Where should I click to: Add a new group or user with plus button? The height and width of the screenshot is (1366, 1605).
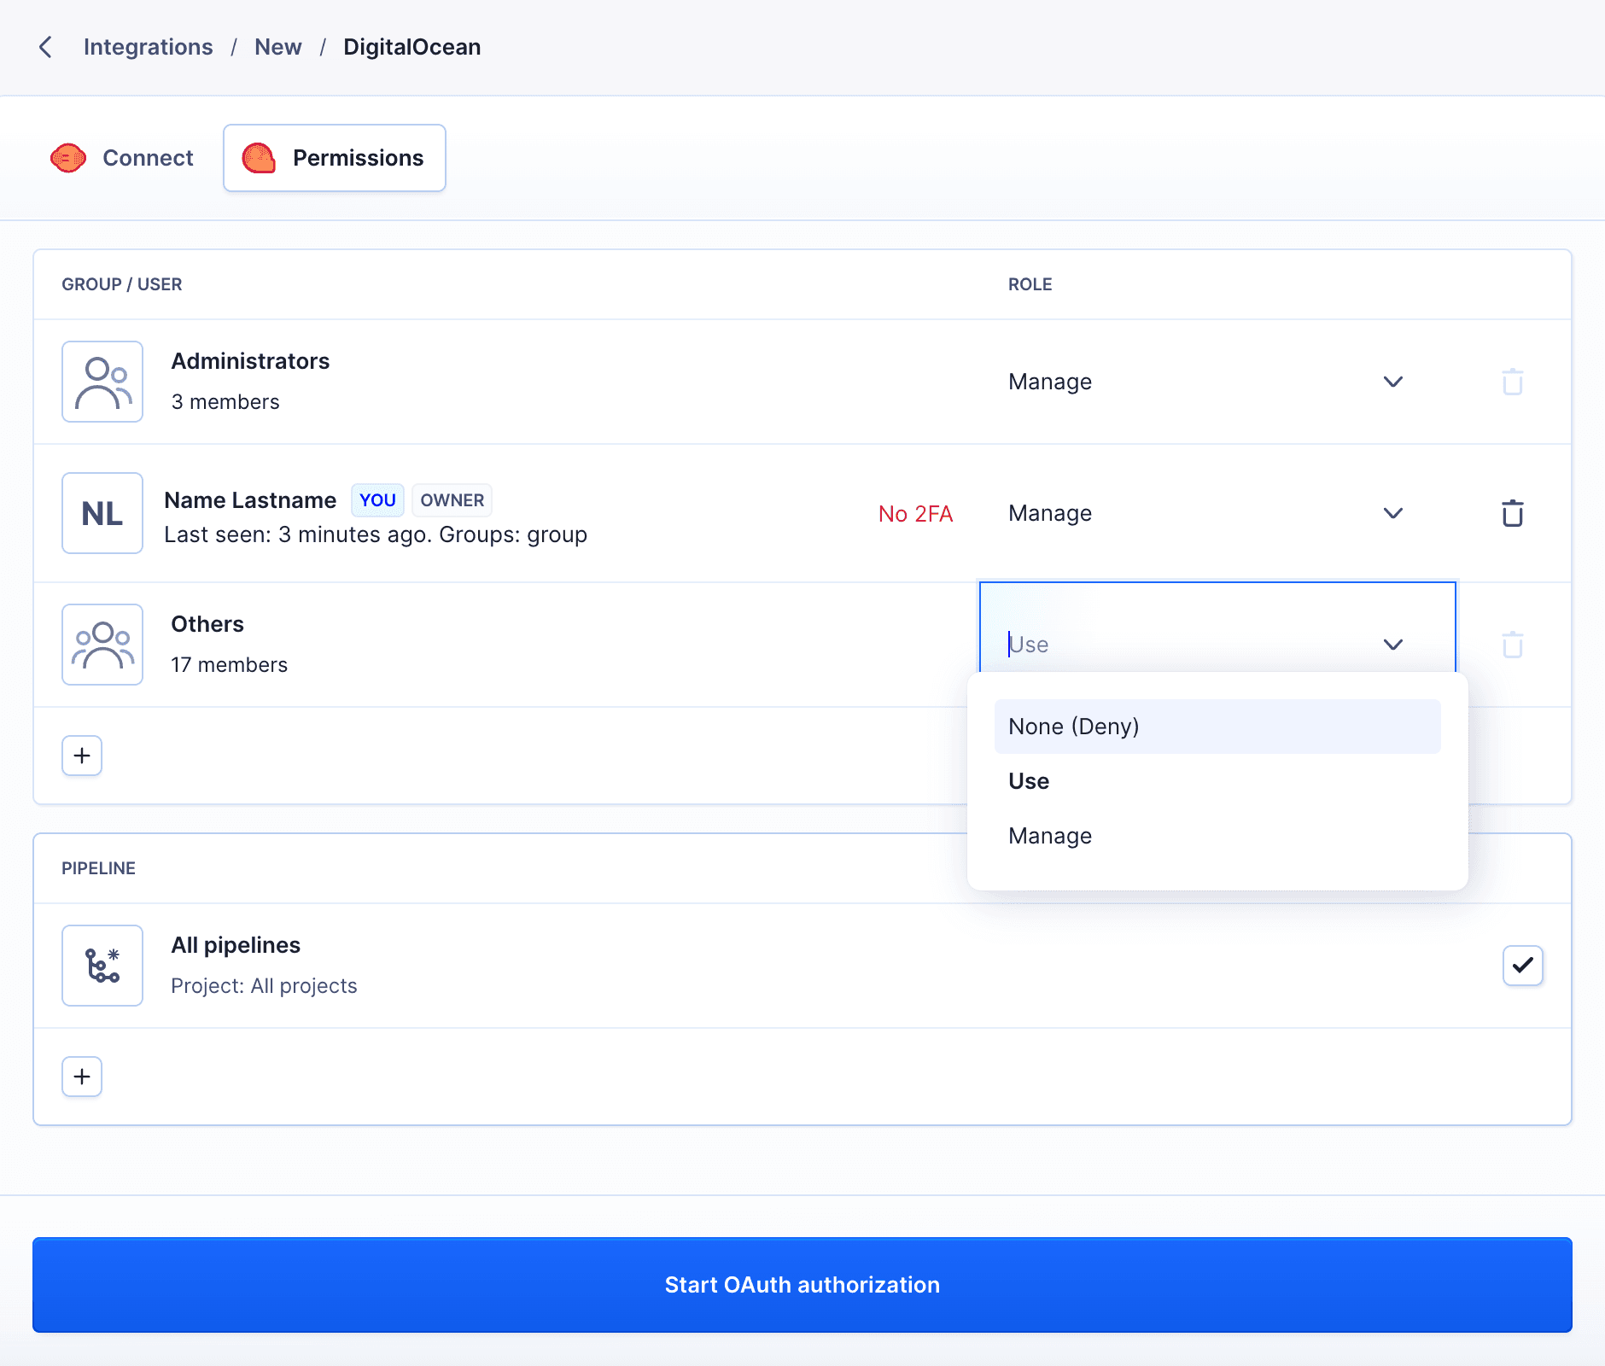click(x=81, y=755)
